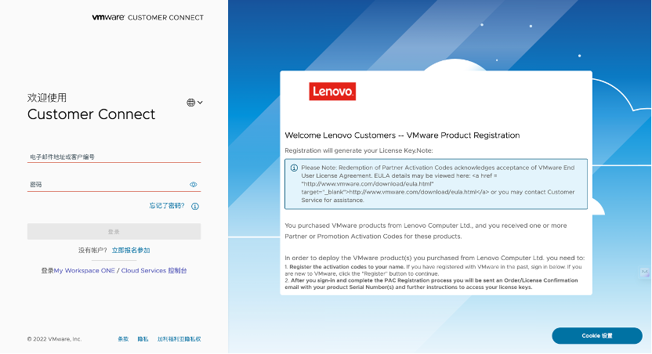
Task: Open Cloud Services console link
Action: (154, 270)
